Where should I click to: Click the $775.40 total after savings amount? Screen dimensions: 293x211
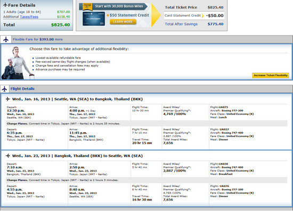(215, 24)
